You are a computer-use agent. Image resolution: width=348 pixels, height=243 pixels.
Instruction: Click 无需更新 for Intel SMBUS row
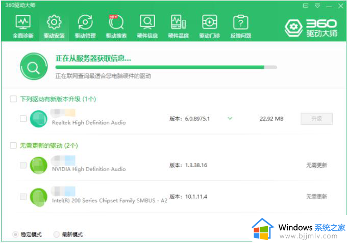(x=317, y=197)
